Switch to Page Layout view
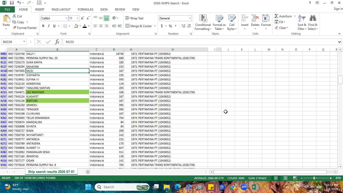 [285, 178]
